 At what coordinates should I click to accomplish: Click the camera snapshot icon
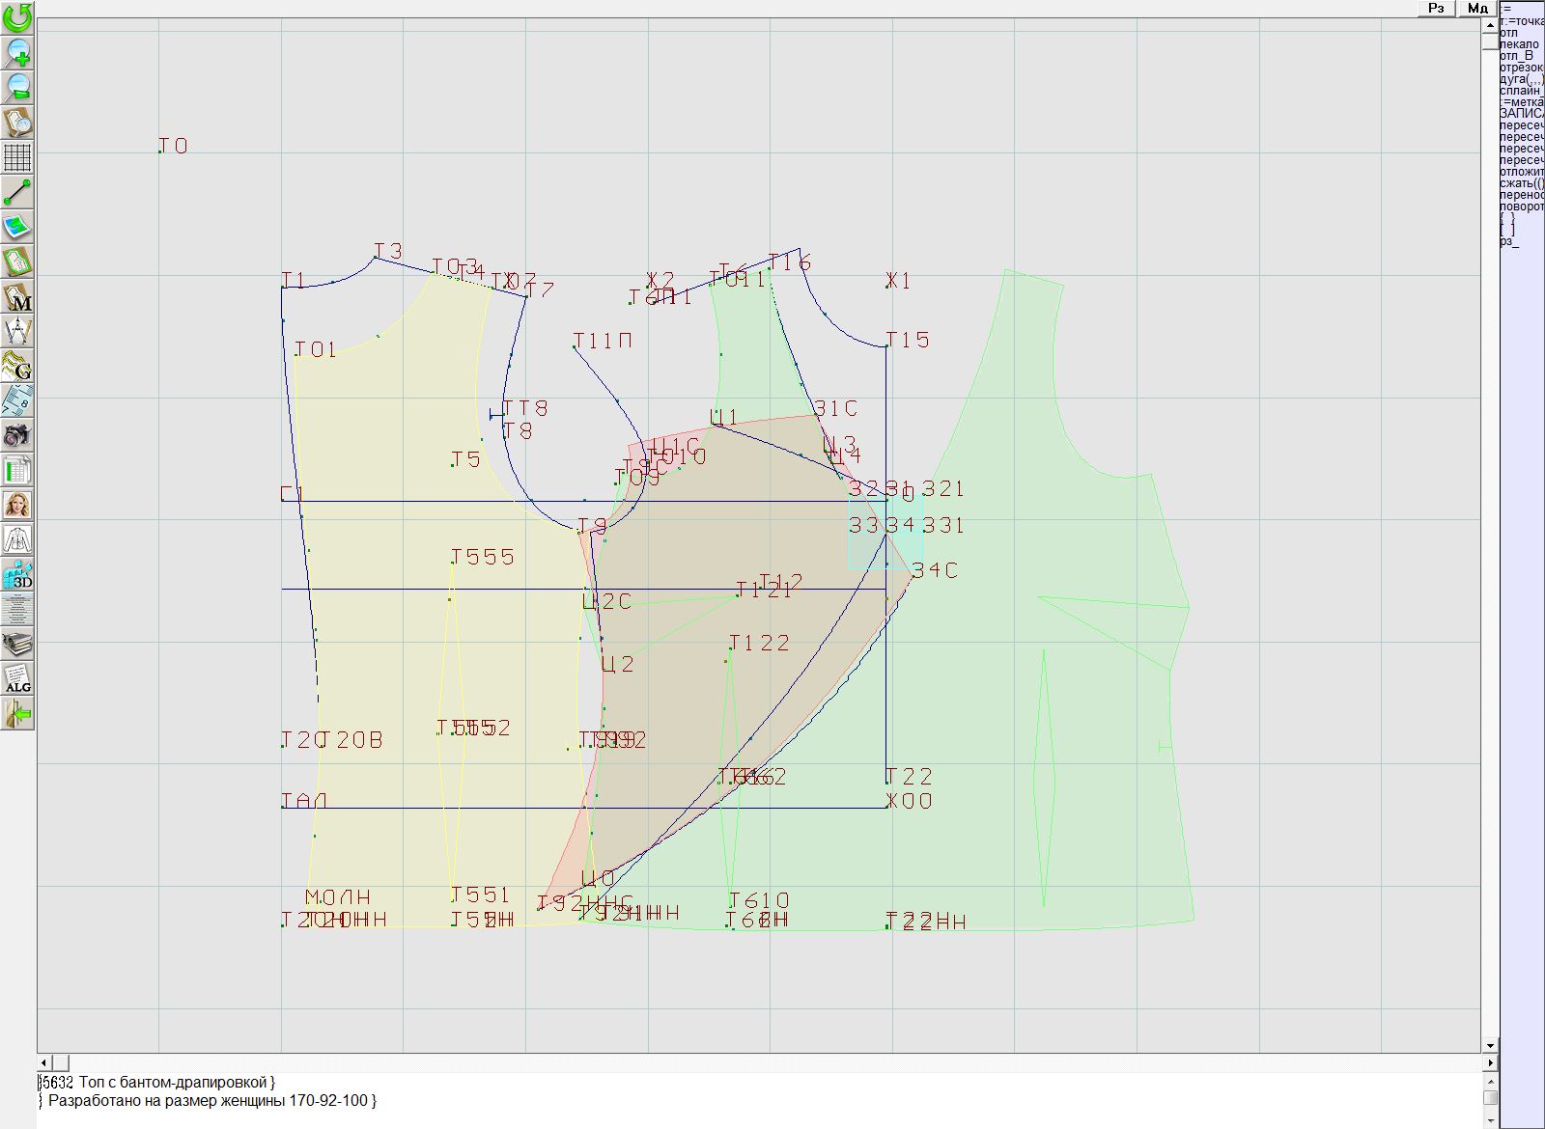pos(17,435)
